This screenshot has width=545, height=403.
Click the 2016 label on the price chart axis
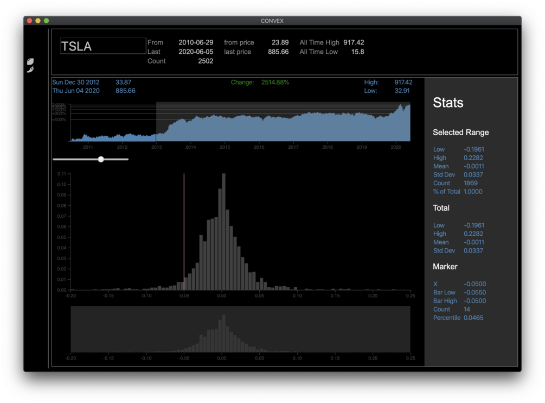pos(259,147)
